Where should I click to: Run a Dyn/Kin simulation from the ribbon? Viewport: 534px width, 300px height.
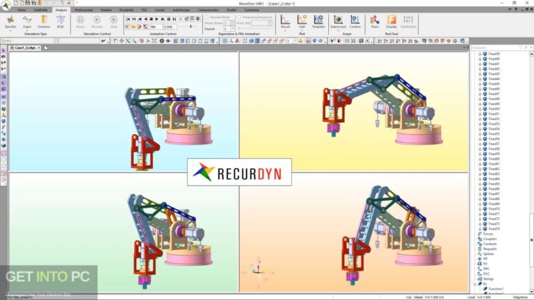pyautogui.click(x=10, y=22)
